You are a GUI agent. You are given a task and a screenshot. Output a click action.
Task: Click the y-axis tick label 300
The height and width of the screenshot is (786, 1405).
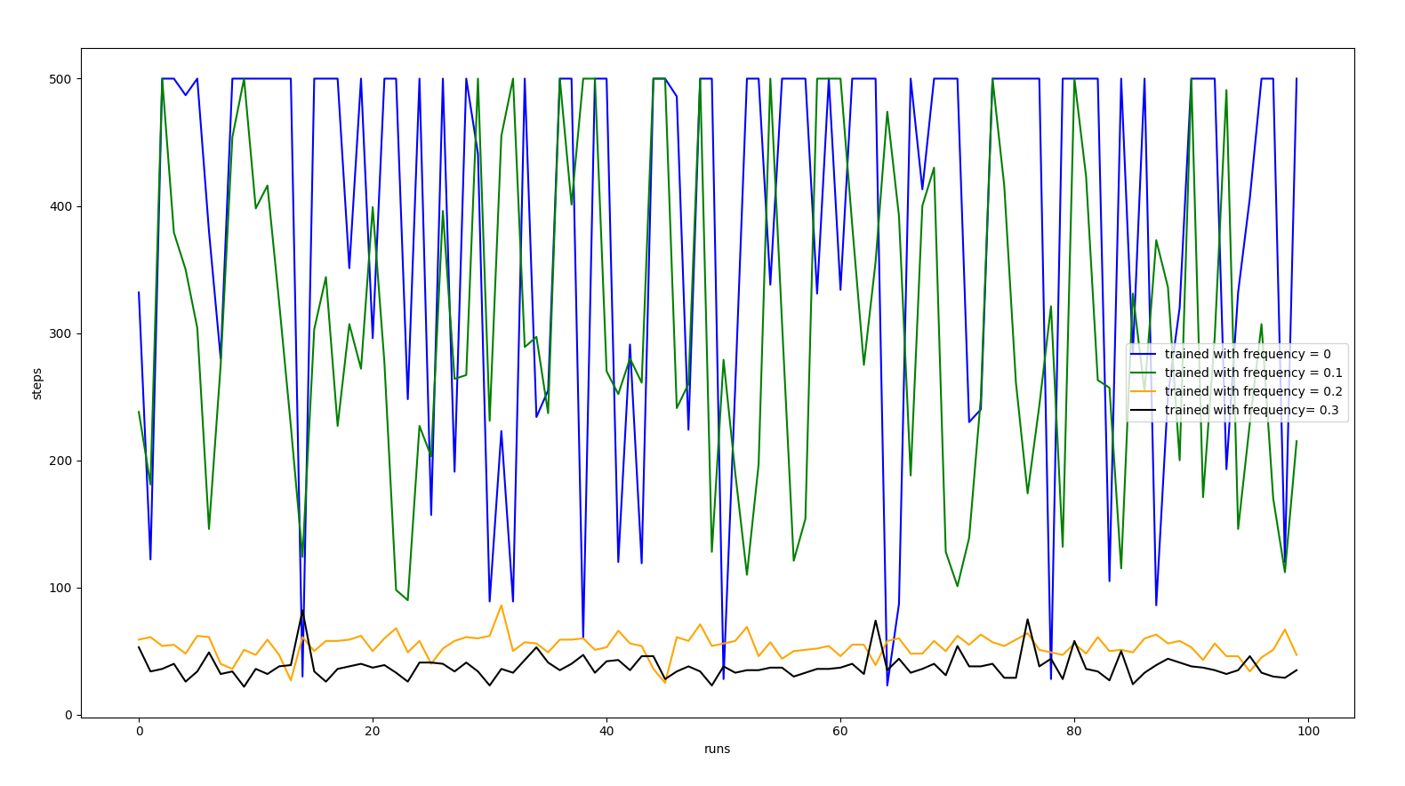(x=61, y=333)
